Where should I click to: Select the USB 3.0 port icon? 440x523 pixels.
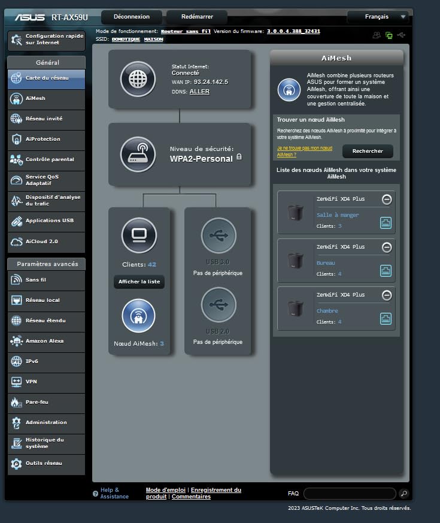218,235
